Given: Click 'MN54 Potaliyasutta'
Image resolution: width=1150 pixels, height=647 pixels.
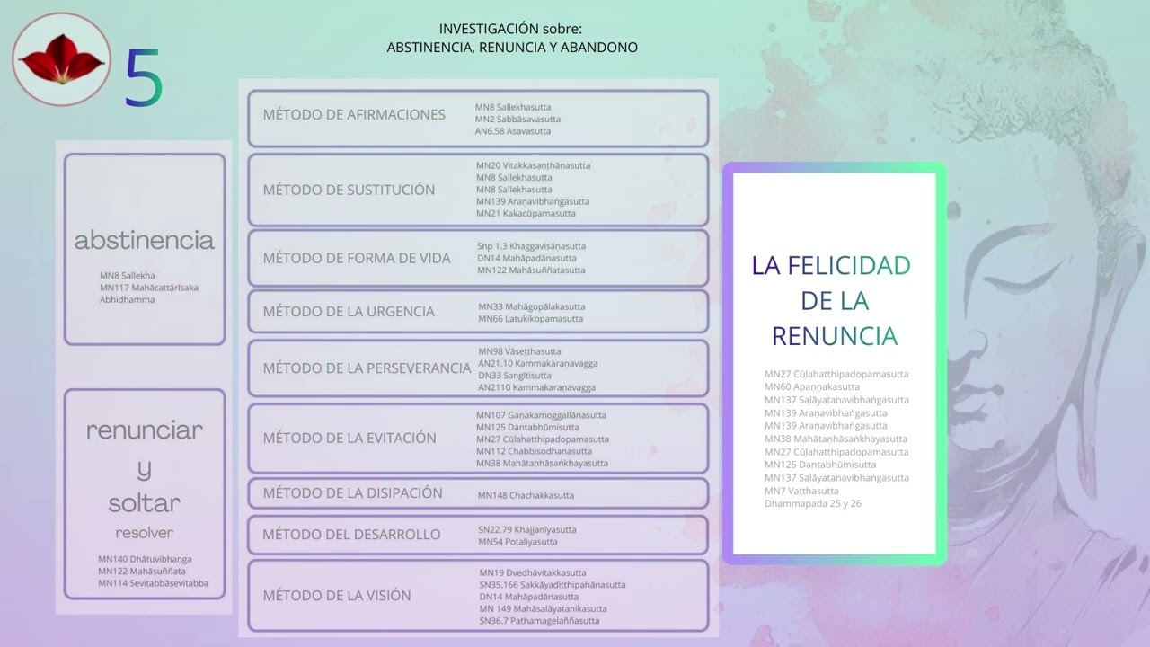Looking at the screenshot, I should pos(517,542).
